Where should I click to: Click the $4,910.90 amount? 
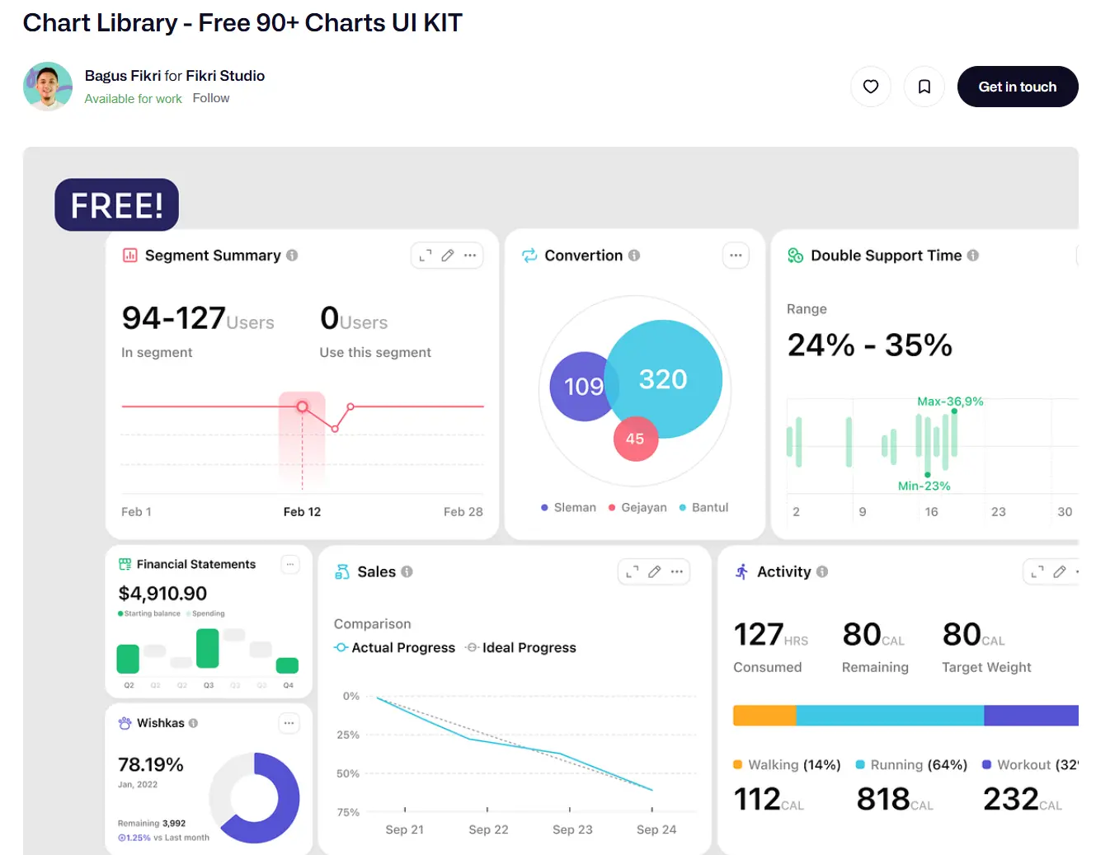162,594
